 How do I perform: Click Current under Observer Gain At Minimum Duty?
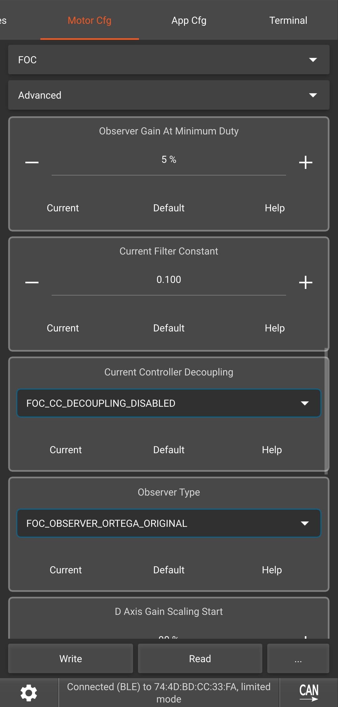coord(63,208)
